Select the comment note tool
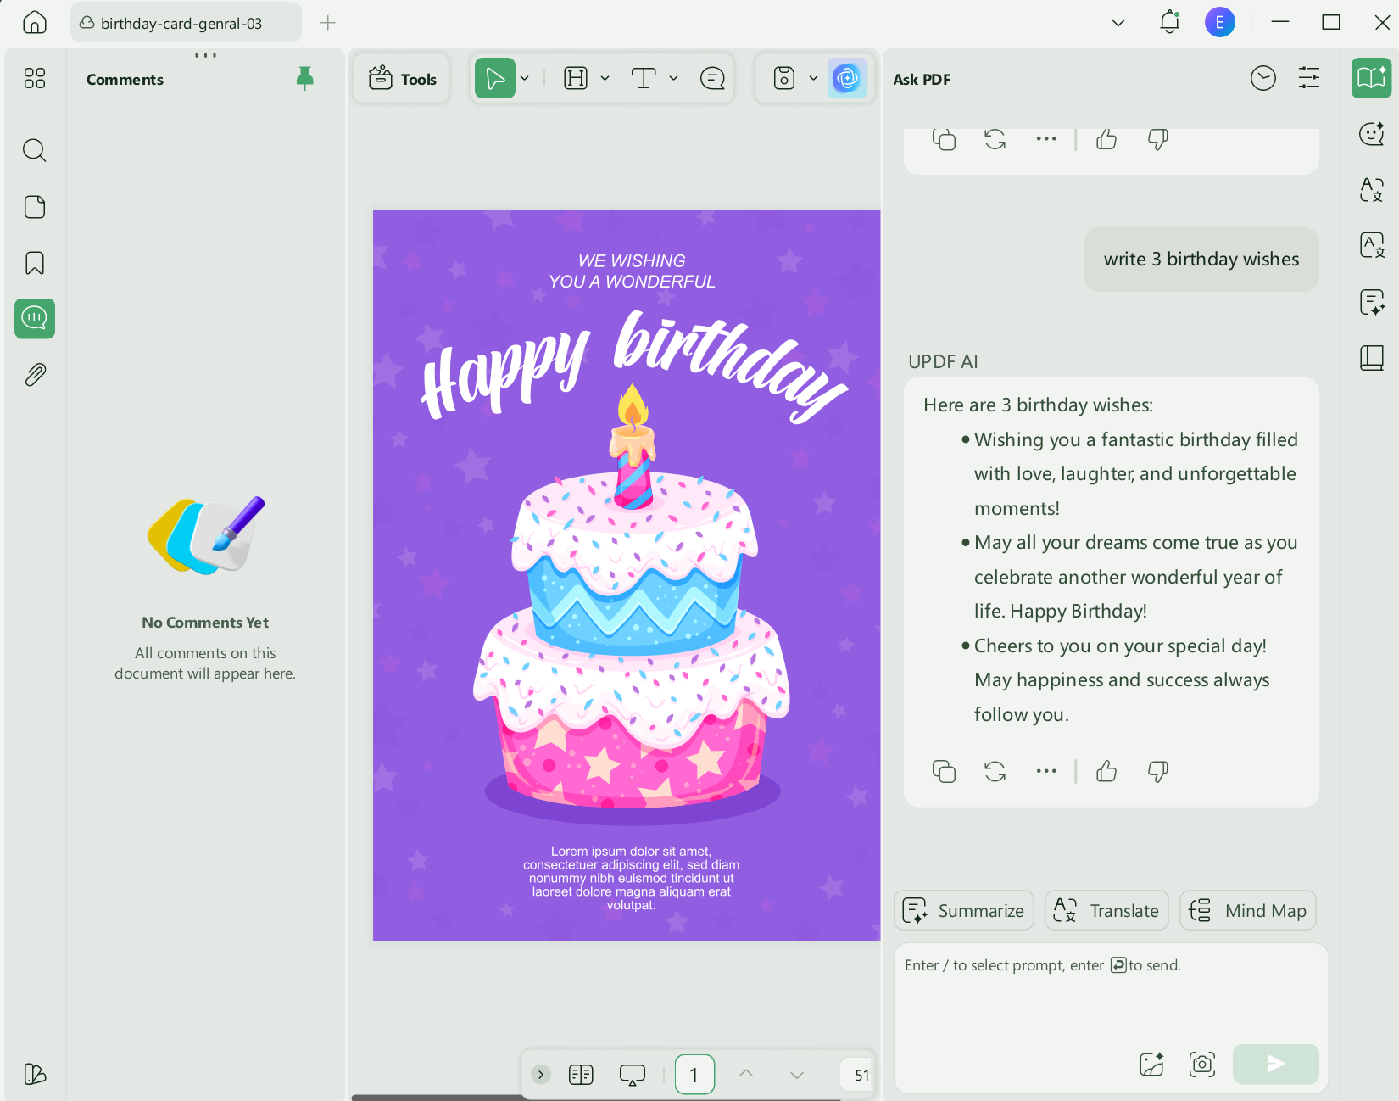 click(x=712, y=79)
